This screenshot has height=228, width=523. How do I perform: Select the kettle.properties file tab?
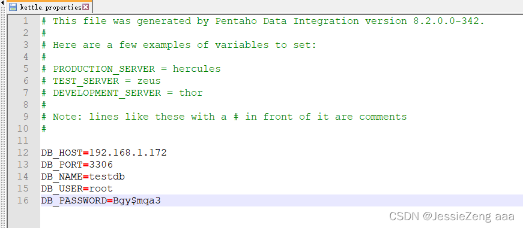click(x=49, y=7)
